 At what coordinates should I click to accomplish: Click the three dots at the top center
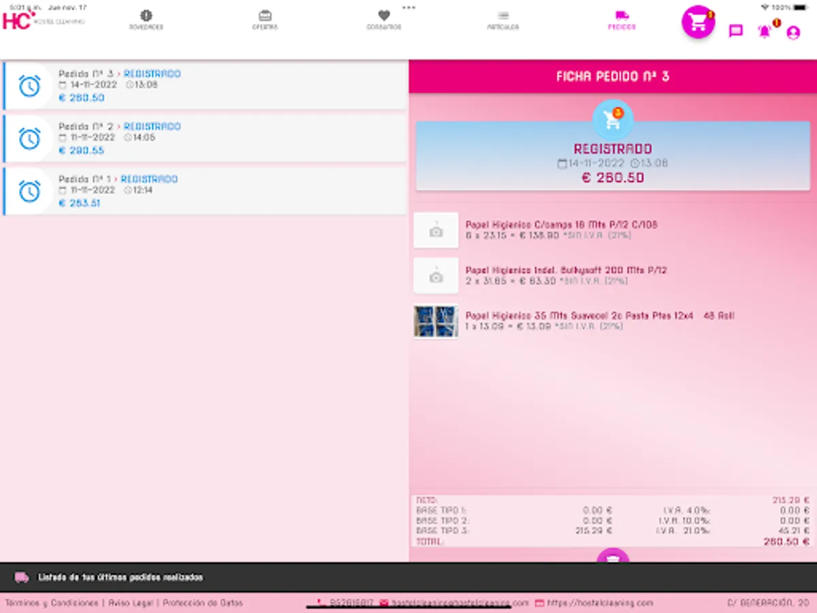pyautogui.click(x=408, y=7)
